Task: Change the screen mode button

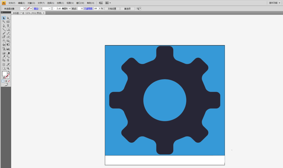Action: (6, 84)
